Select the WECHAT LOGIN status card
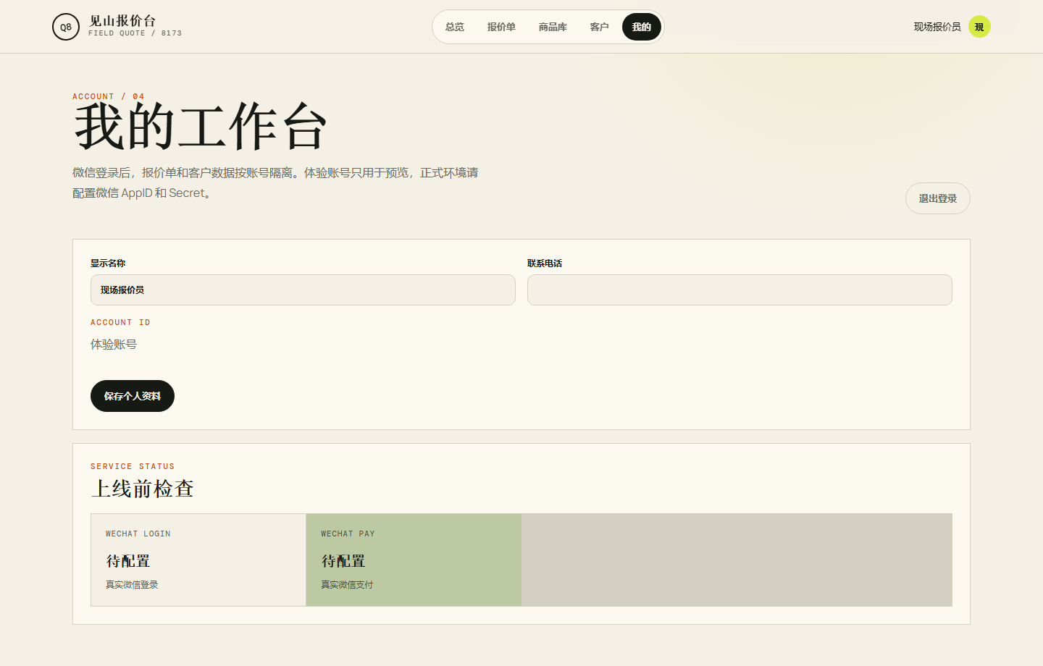Viewport: 1043px width, 666px height. click(x=198, y=560)
